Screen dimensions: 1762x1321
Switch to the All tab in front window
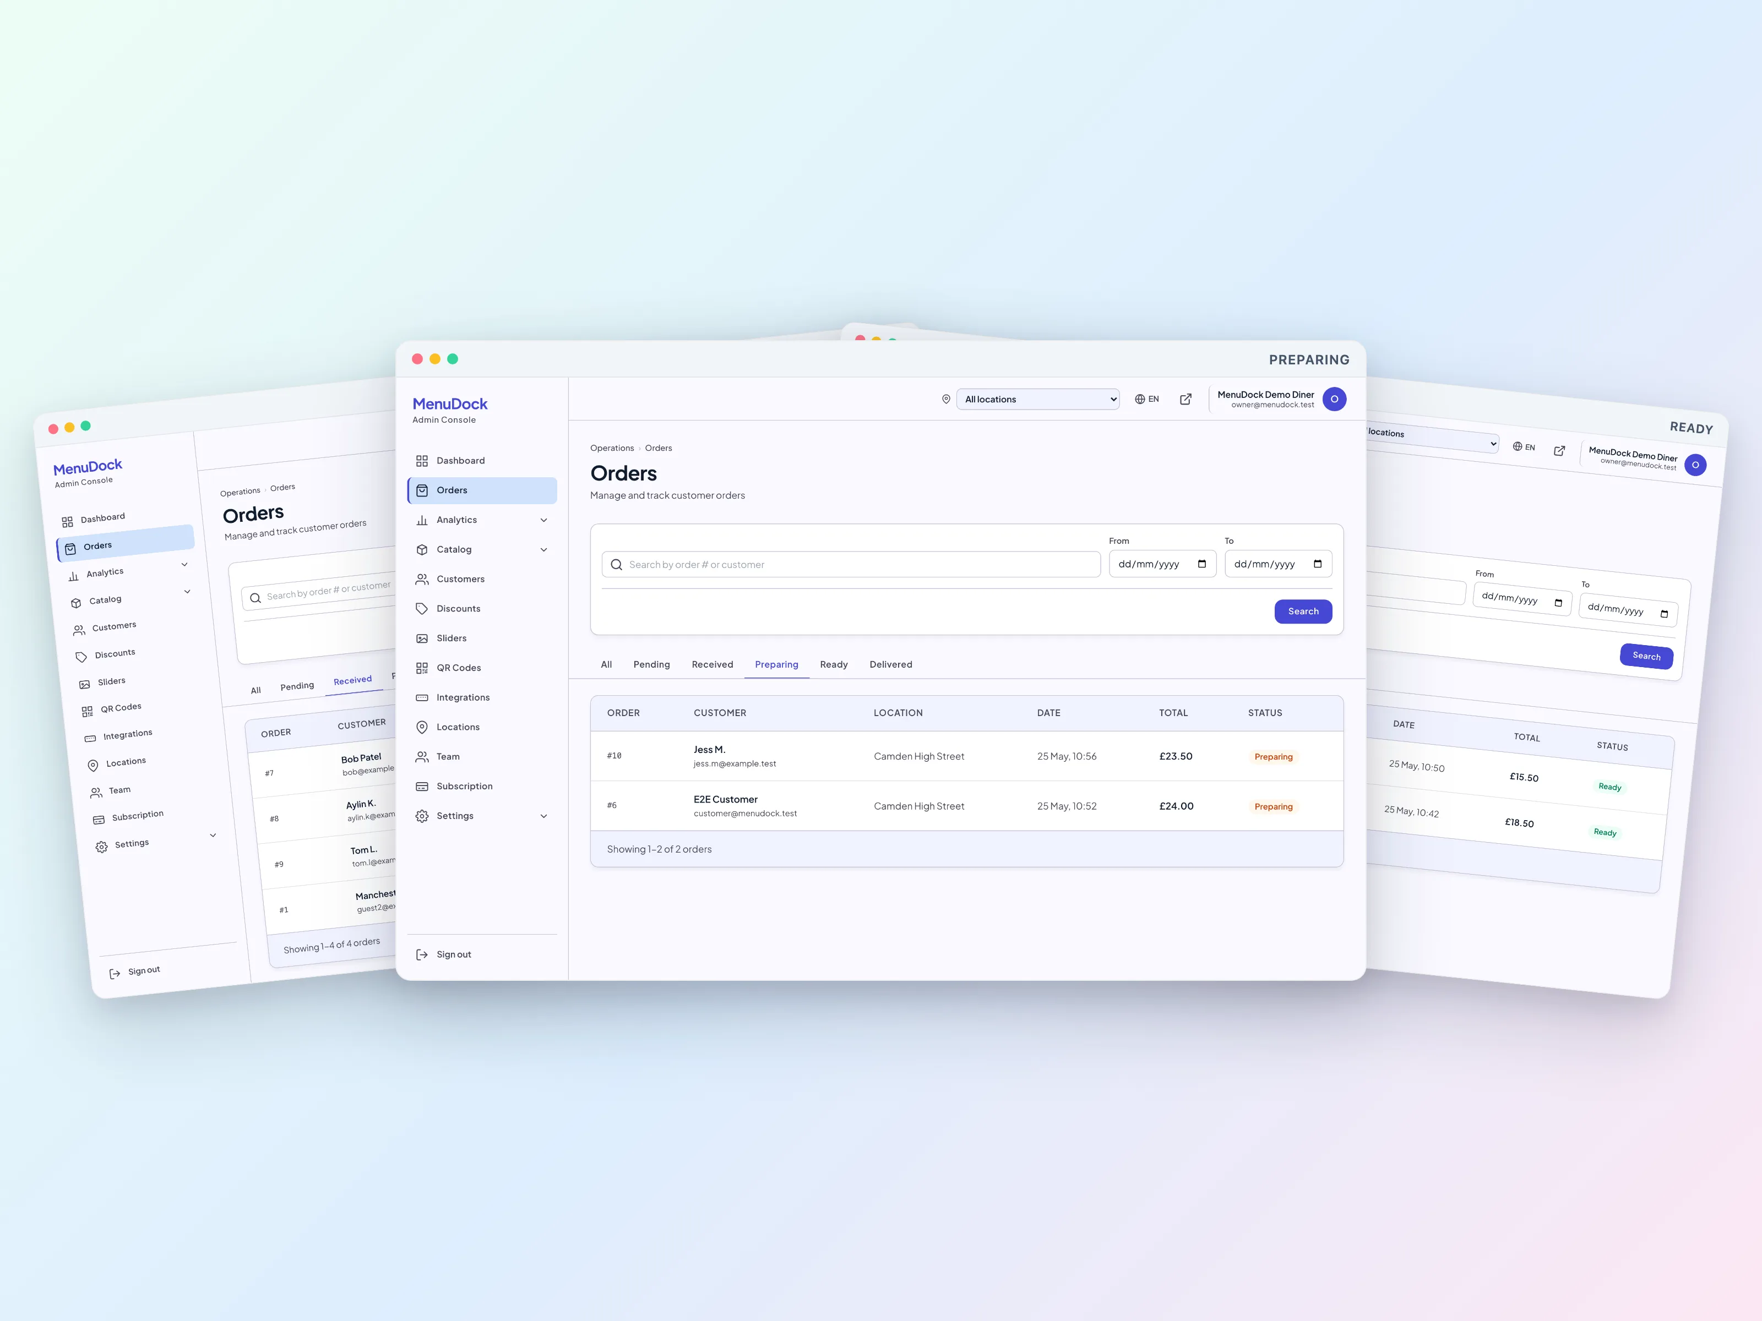[x=606, y=664]
